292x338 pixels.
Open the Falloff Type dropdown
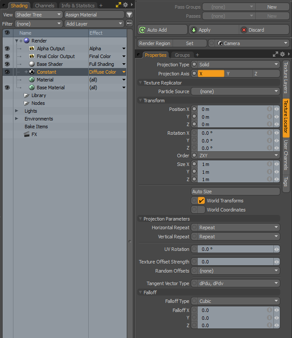(x=238, y=301)
